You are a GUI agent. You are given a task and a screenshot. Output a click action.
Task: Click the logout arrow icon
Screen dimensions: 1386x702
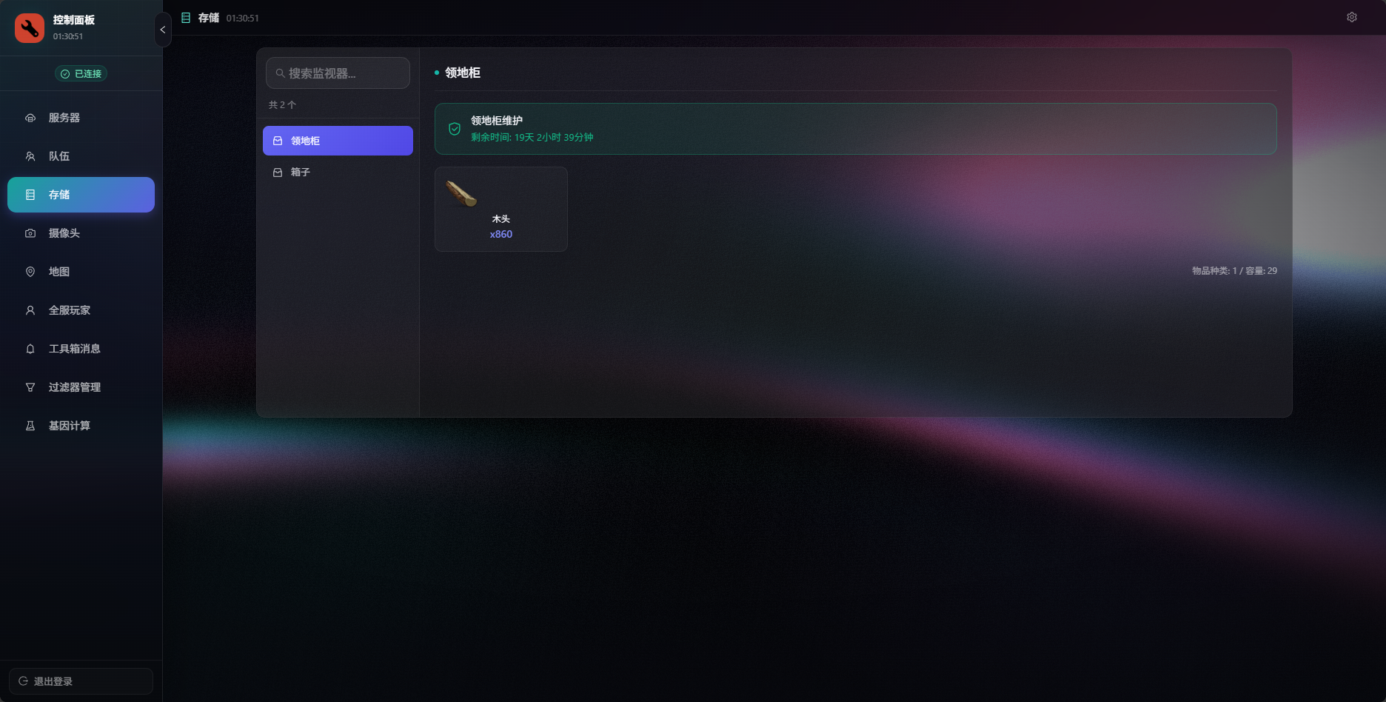click(x=24, y=681)
